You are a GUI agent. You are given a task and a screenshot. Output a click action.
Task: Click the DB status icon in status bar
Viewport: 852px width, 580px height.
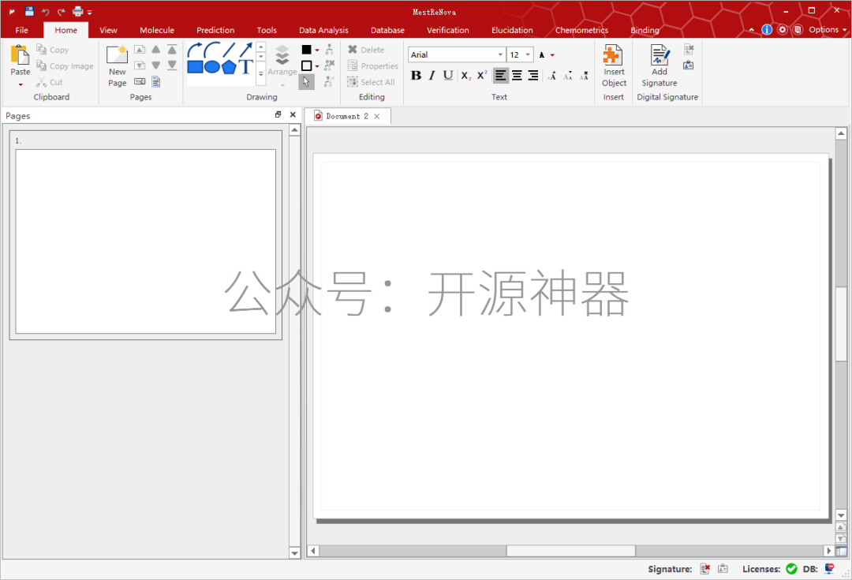click(829, 569)
